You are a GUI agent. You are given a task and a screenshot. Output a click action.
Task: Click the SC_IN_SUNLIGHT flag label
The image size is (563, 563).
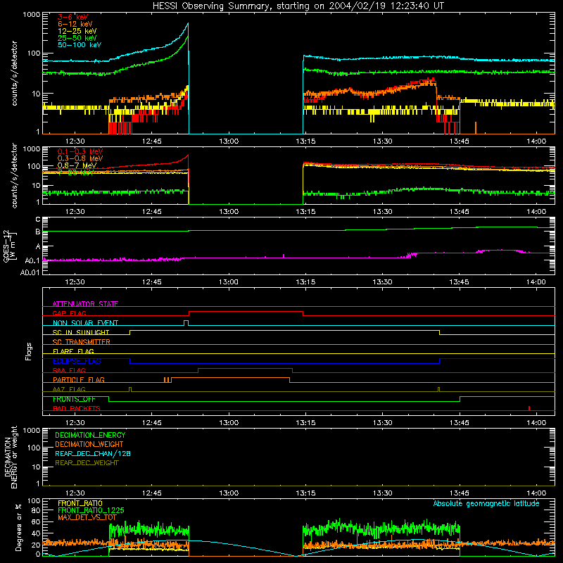(81, 332)
